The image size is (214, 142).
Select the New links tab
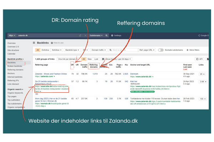(90, 59)
